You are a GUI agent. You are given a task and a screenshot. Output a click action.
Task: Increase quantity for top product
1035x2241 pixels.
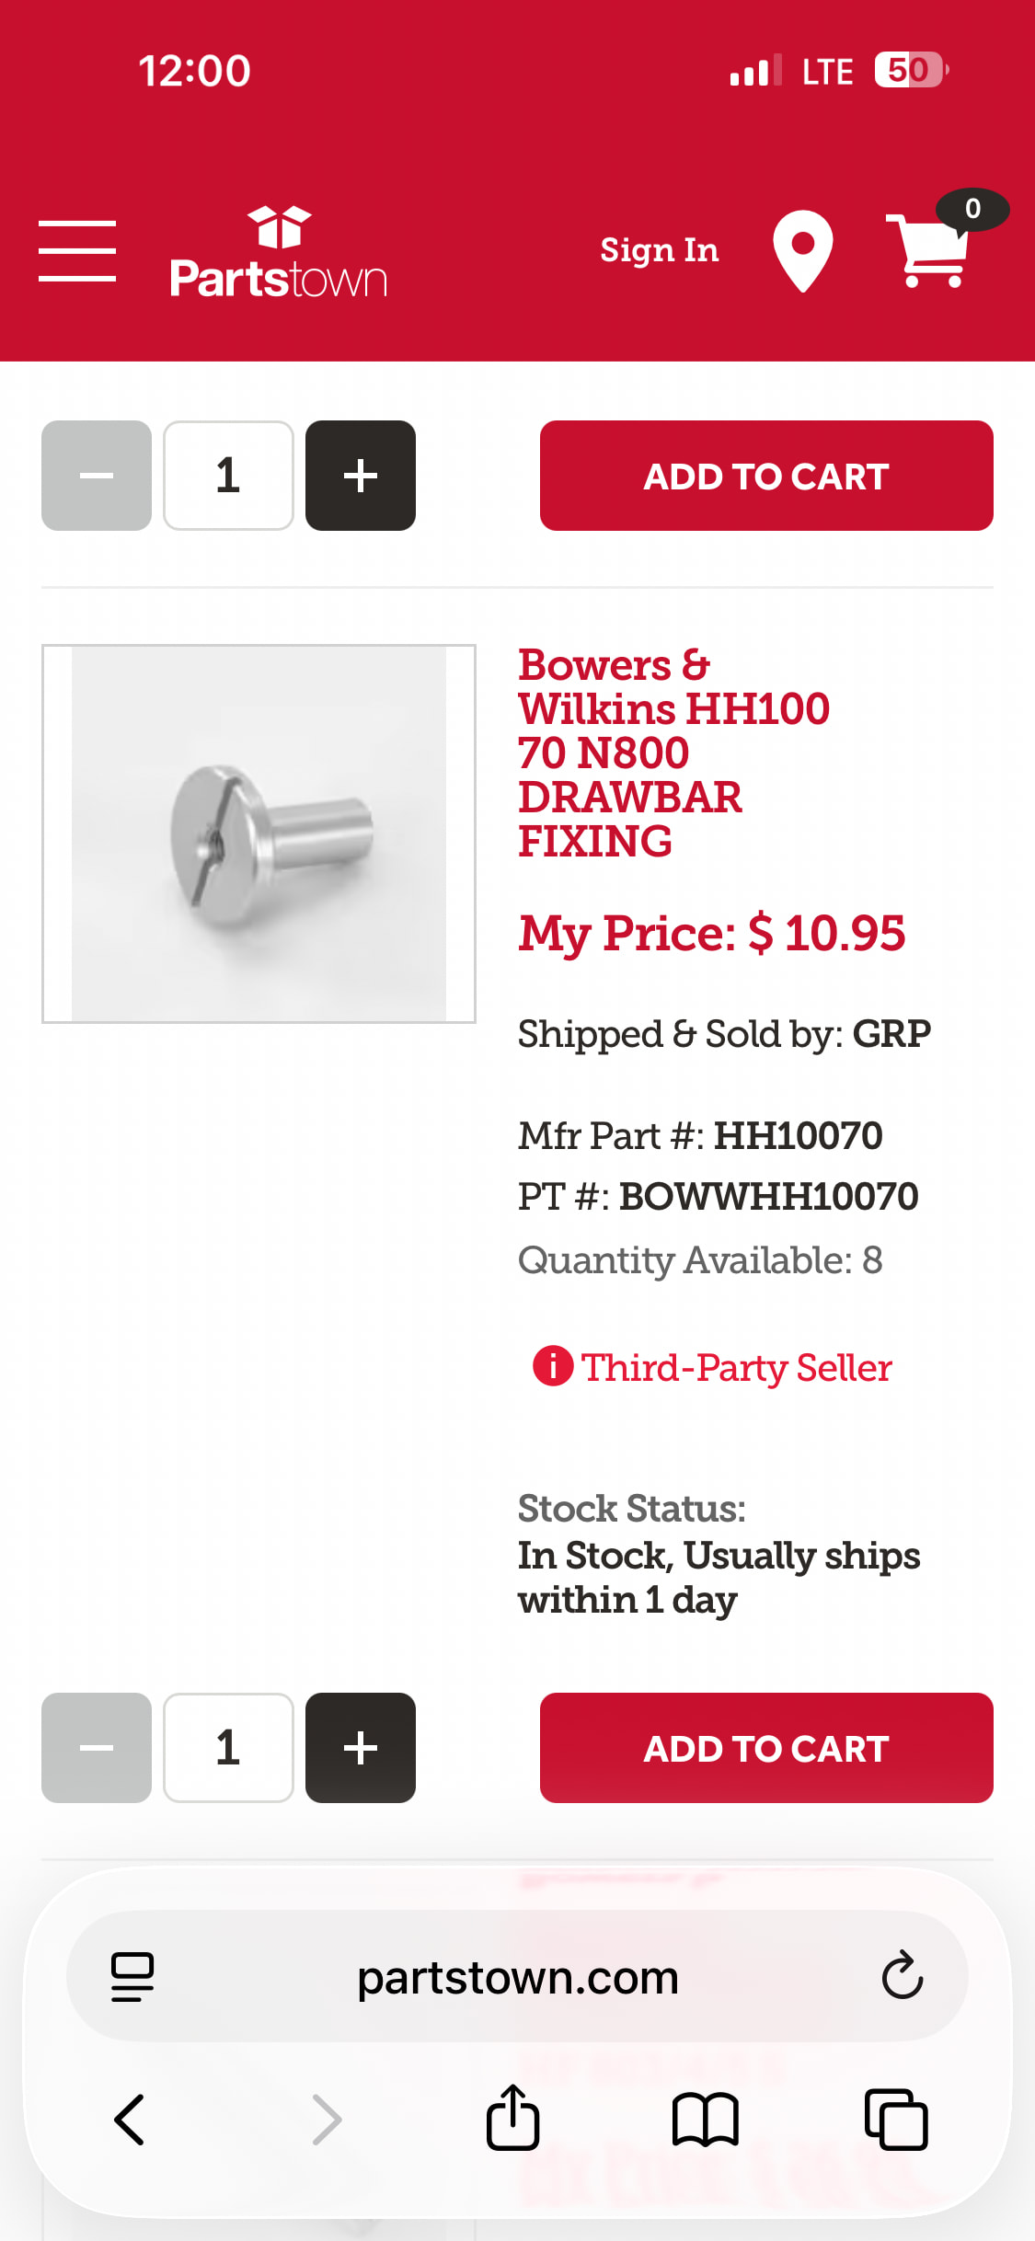tap(360, 476)
